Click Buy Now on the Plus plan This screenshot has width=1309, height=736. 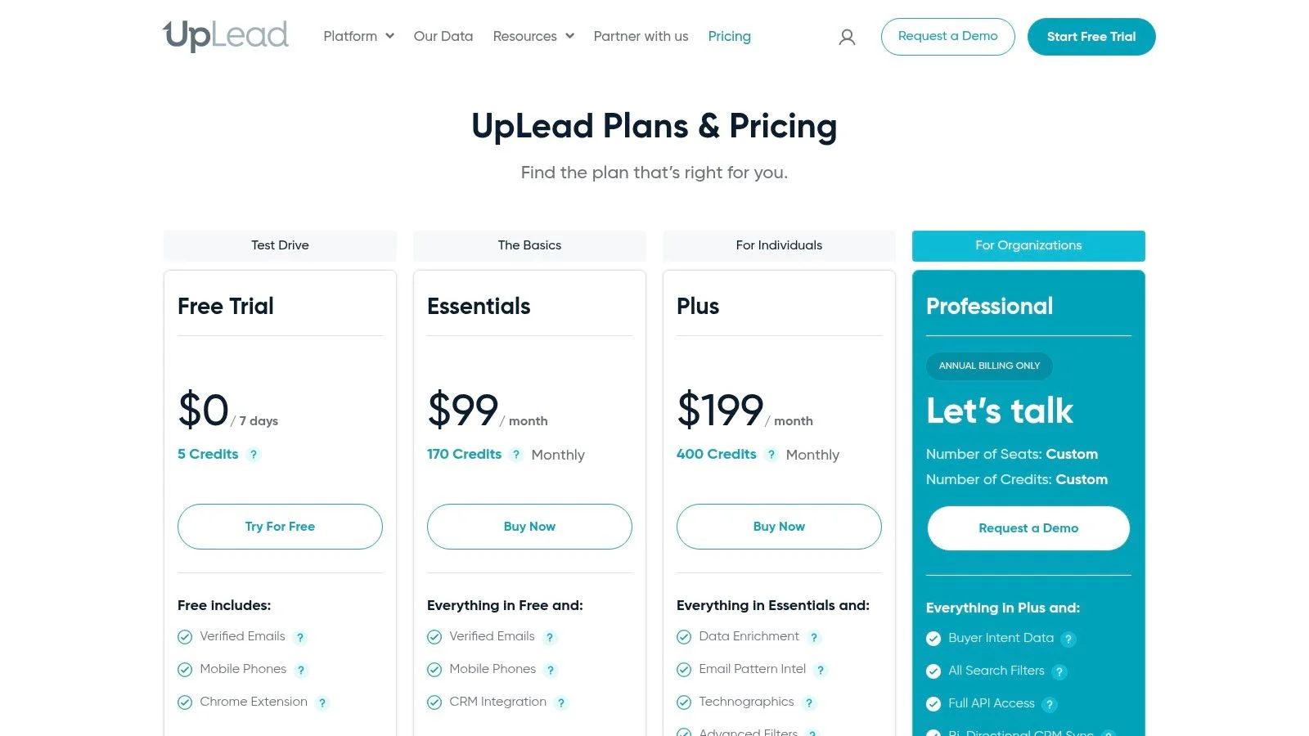(779, 527)
